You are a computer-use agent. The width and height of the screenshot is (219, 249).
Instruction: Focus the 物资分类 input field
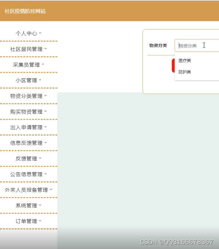coord(197,45)
